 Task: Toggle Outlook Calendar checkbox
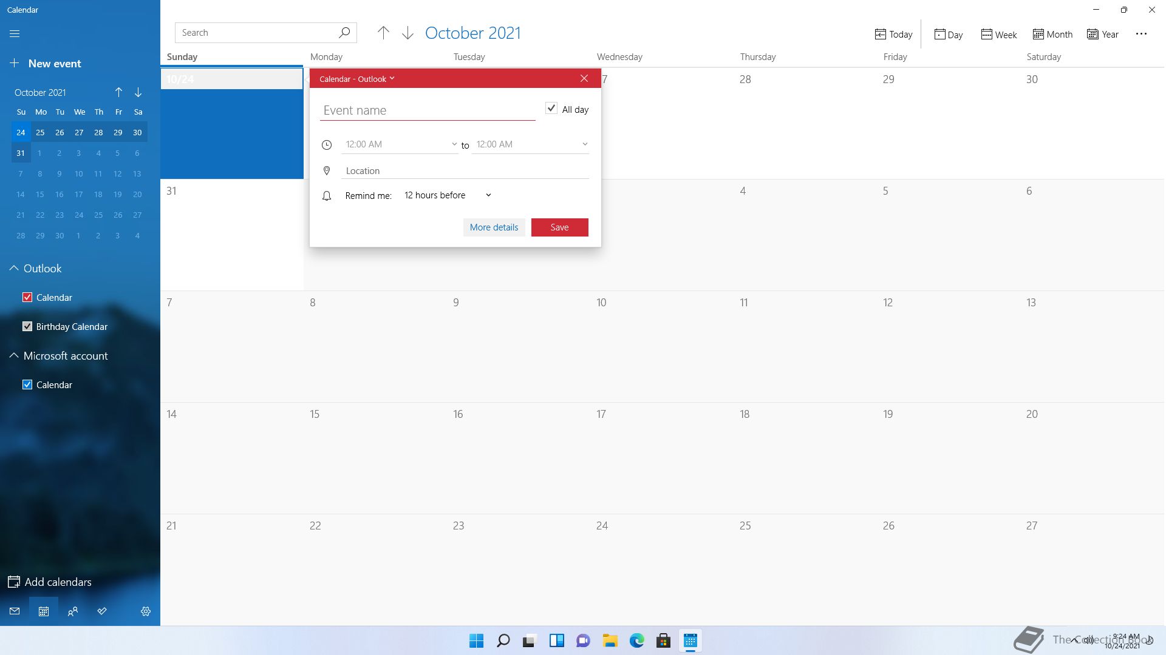coord(27,297)
